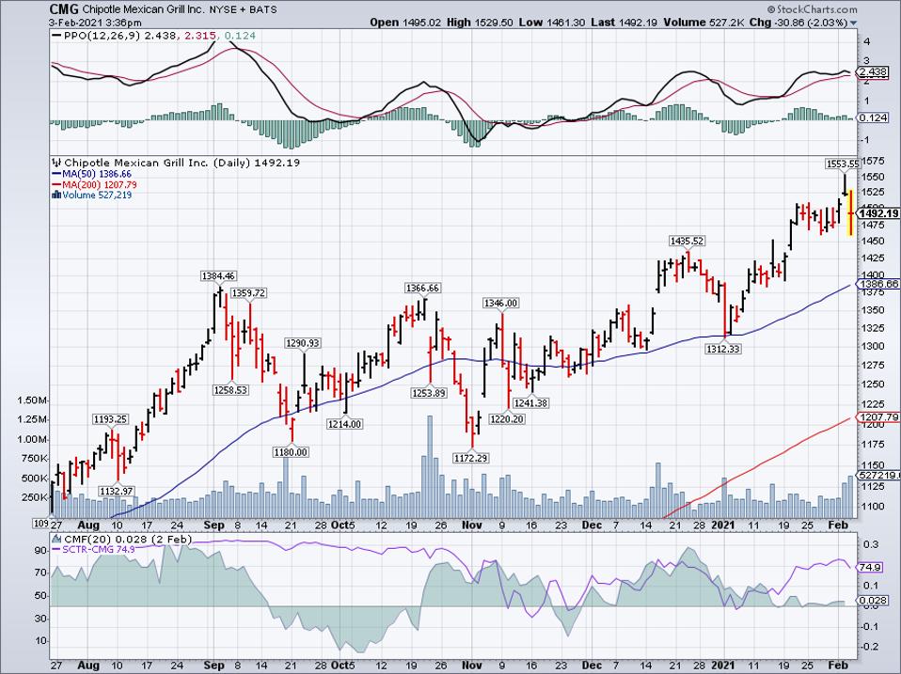Screen dimensions: 901x674
Task: Click the CMF area icon before CMF(20) legend
Action: (x=56, y=539)
